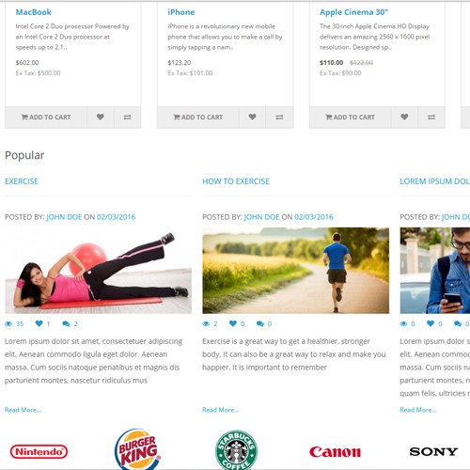Open comments icon under running photo

click(x=260, y=323)
